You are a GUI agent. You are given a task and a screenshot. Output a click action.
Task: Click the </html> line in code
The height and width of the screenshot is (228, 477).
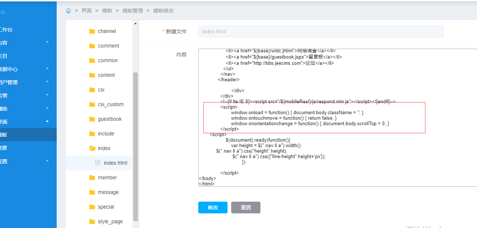pyautogui.click(x=207, y=184)
